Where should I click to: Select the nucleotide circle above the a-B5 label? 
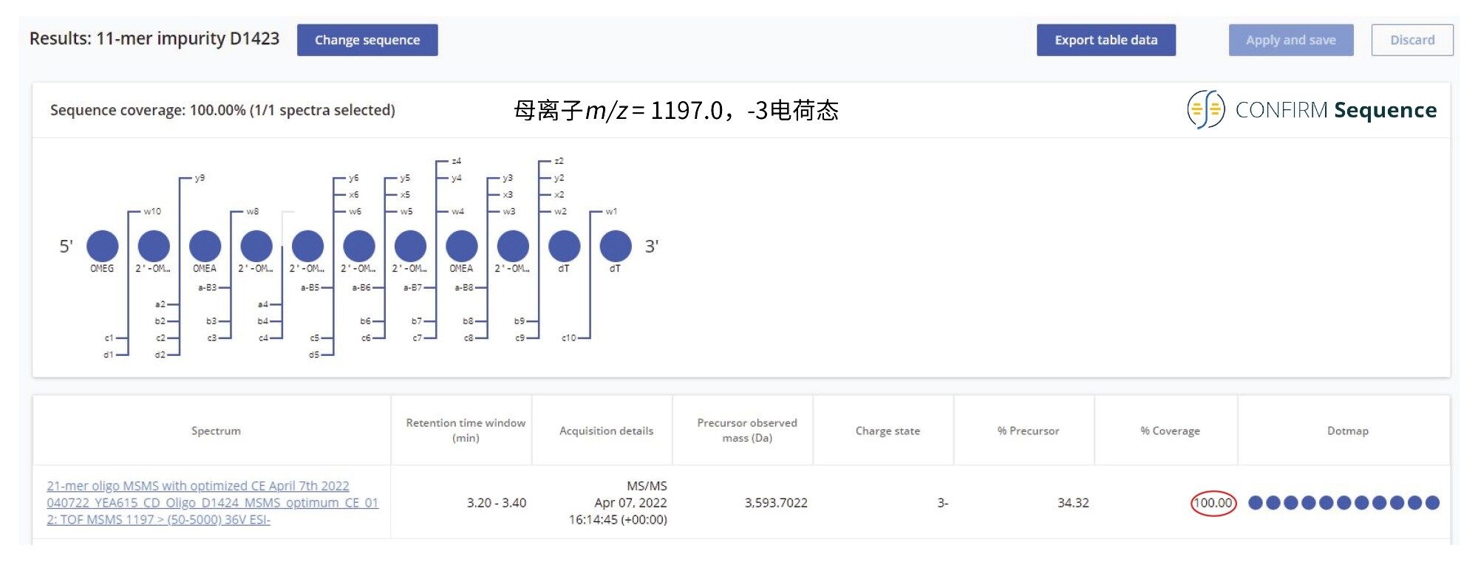[307, 246]
